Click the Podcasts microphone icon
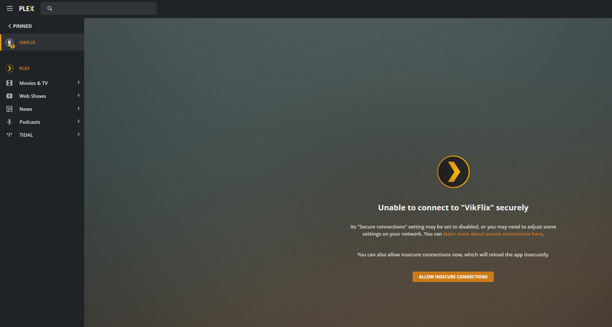Screen dimensions: 612x327 (9, 122)
